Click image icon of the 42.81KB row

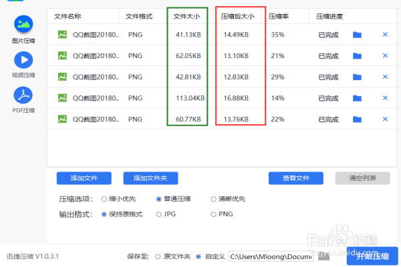(x=62, y=77)
